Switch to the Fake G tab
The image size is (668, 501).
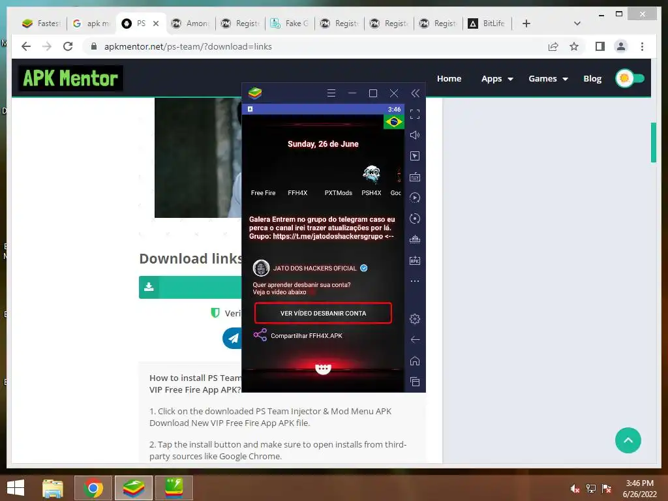pyautogui.click(x=290, y=23)
